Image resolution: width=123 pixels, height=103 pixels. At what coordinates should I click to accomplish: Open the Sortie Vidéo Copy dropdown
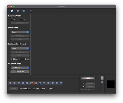coord(20,32)
